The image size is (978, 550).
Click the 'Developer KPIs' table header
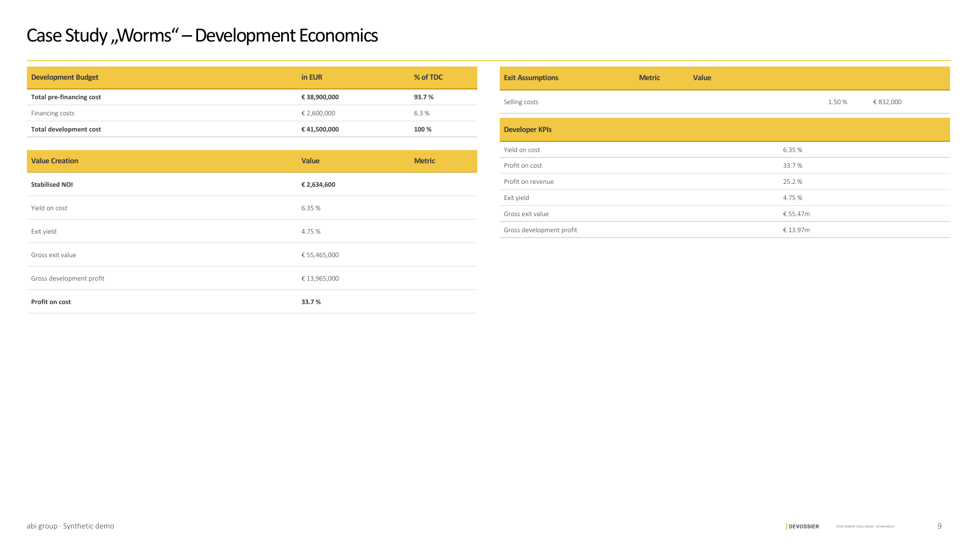528,130
